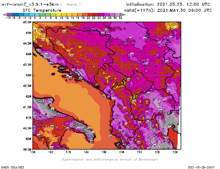This screenshot has width=220, height=169.
Task: Click the GrADS: COLA/IGES footer text
Action: tap(10, 167)
